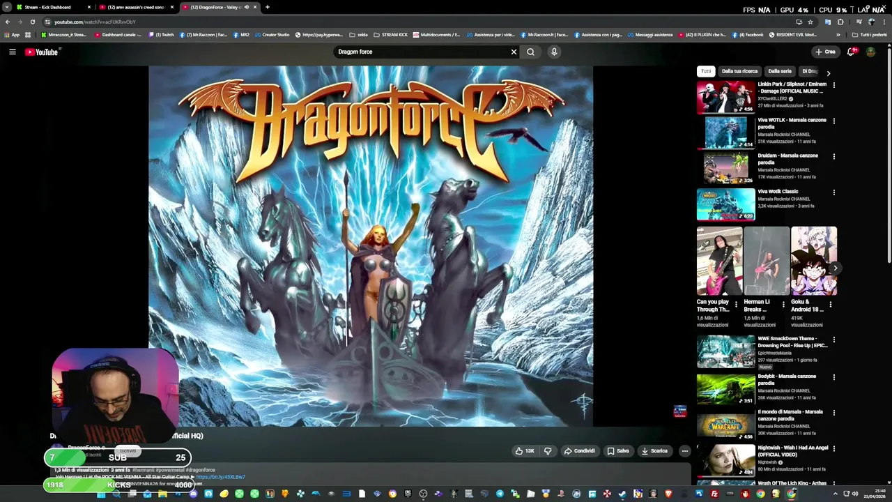Open the App shortcuts bookmark

tap(11, 35)
